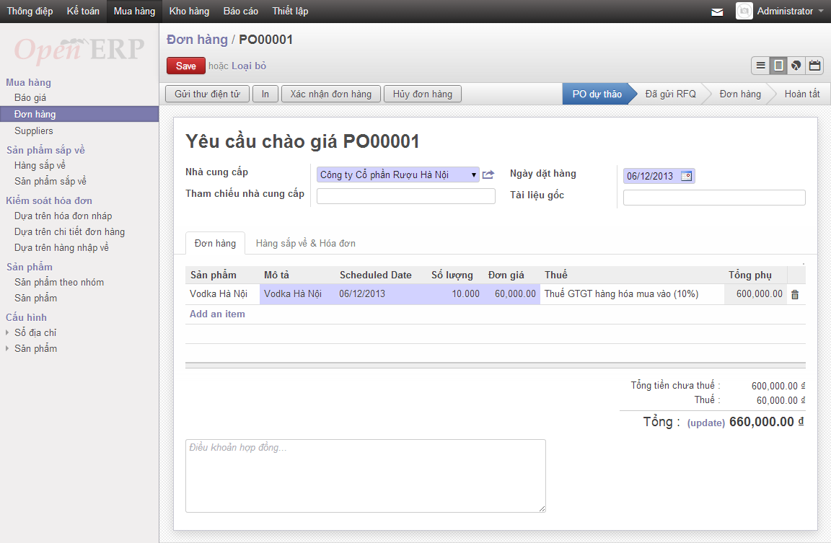Expand the Sổ địa chỉ tree item

tap(7, 332)
